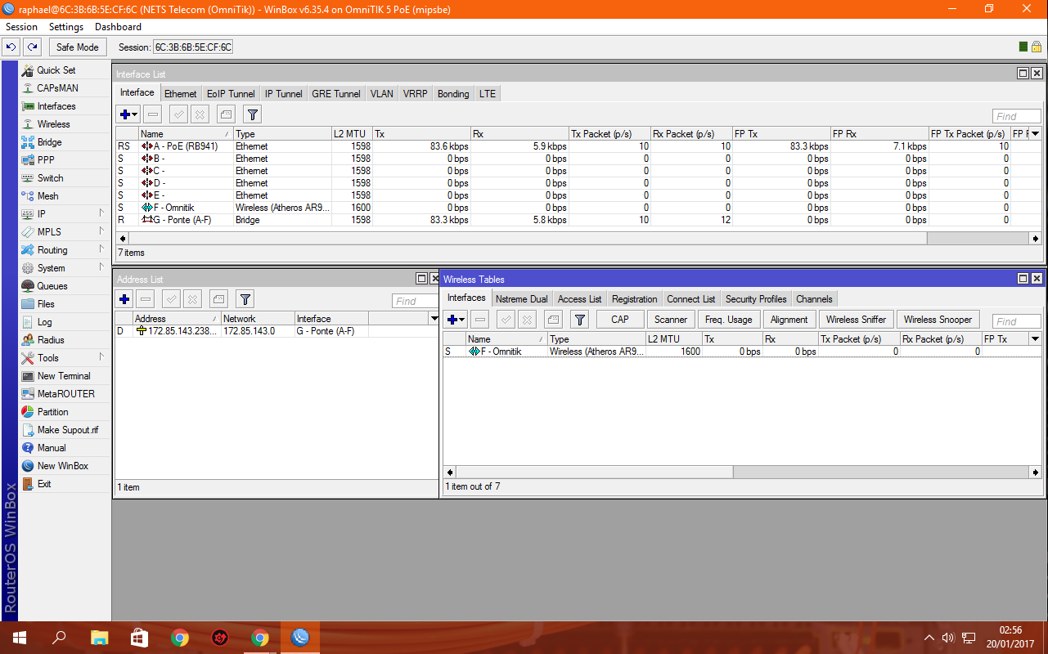
Task: Click the Wireless Snooper button
Action: (x=938, y=320)
